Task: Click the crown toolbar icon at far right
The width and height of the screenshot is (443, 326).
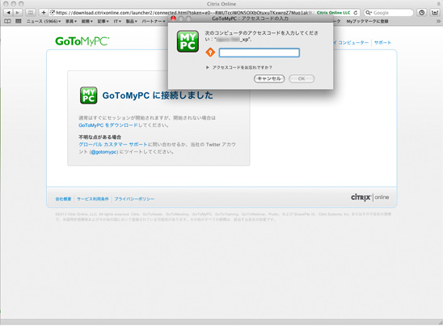Action: click(x=434, y=13)
